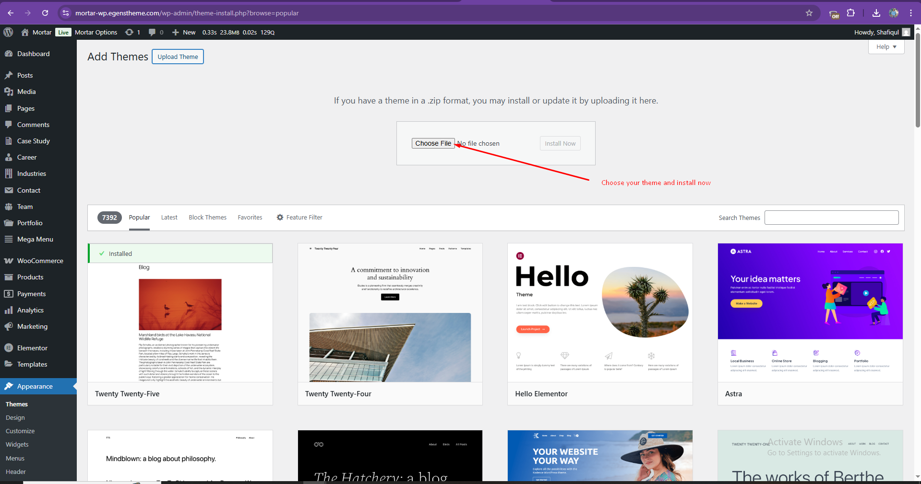Click the page vertical scrollbar
Screen dimensions: 921x484
point(918,79)
